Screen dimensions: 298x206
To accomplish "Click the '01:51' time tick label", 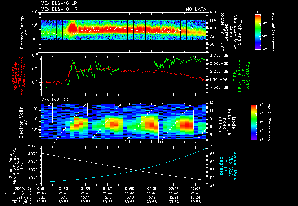I will (x=41, y=189).
